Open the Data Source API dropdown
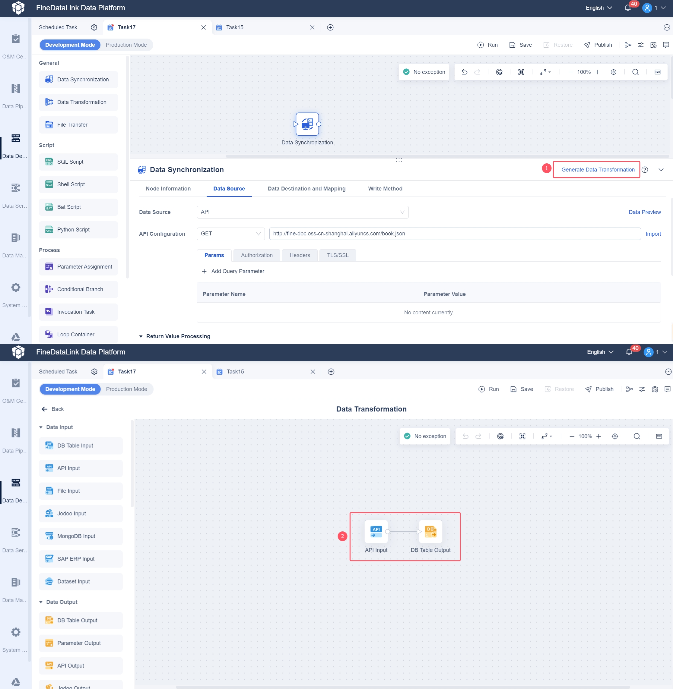Screen dimensions: 673x689 tap(303, 212)
